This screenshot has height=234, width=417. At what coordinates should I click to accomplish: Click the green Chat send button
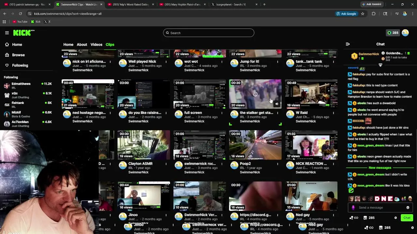pos(407,218)
